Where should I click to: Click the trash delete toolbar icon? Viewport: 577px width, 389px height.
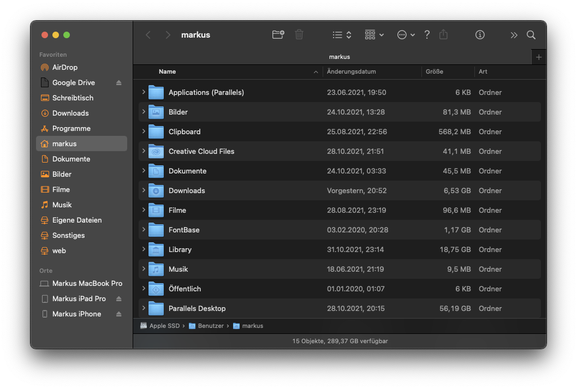pyautogui.click(x=299, y=35)
